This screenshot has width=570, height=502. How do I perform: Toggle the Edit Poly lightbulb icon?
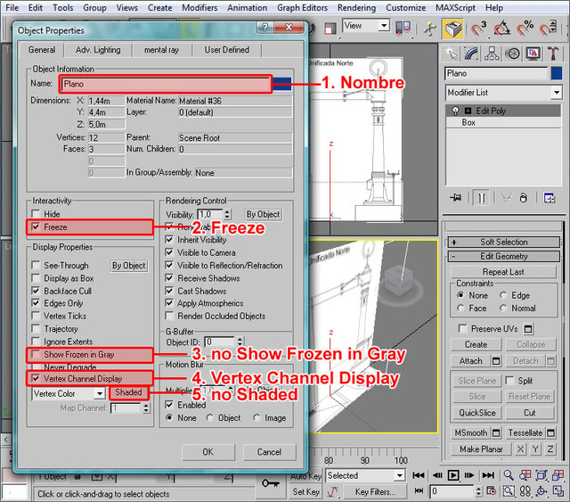[x=455, y=110]
